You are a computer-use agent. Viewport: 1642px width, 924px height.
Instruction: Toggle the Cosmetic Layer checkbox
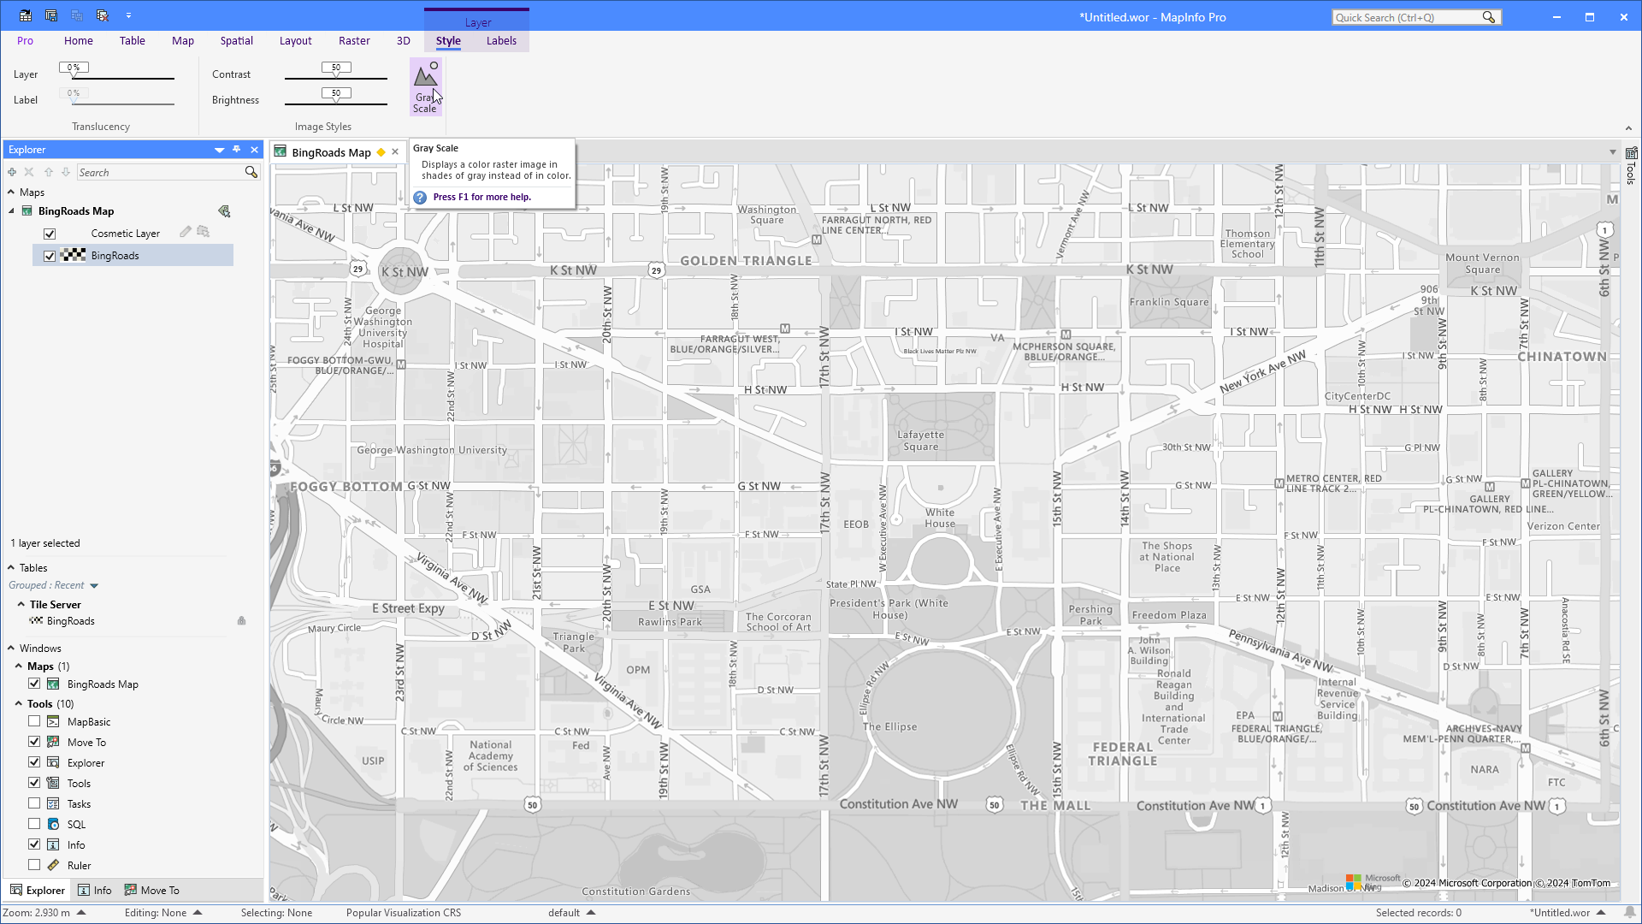click(x=50, y=233)
